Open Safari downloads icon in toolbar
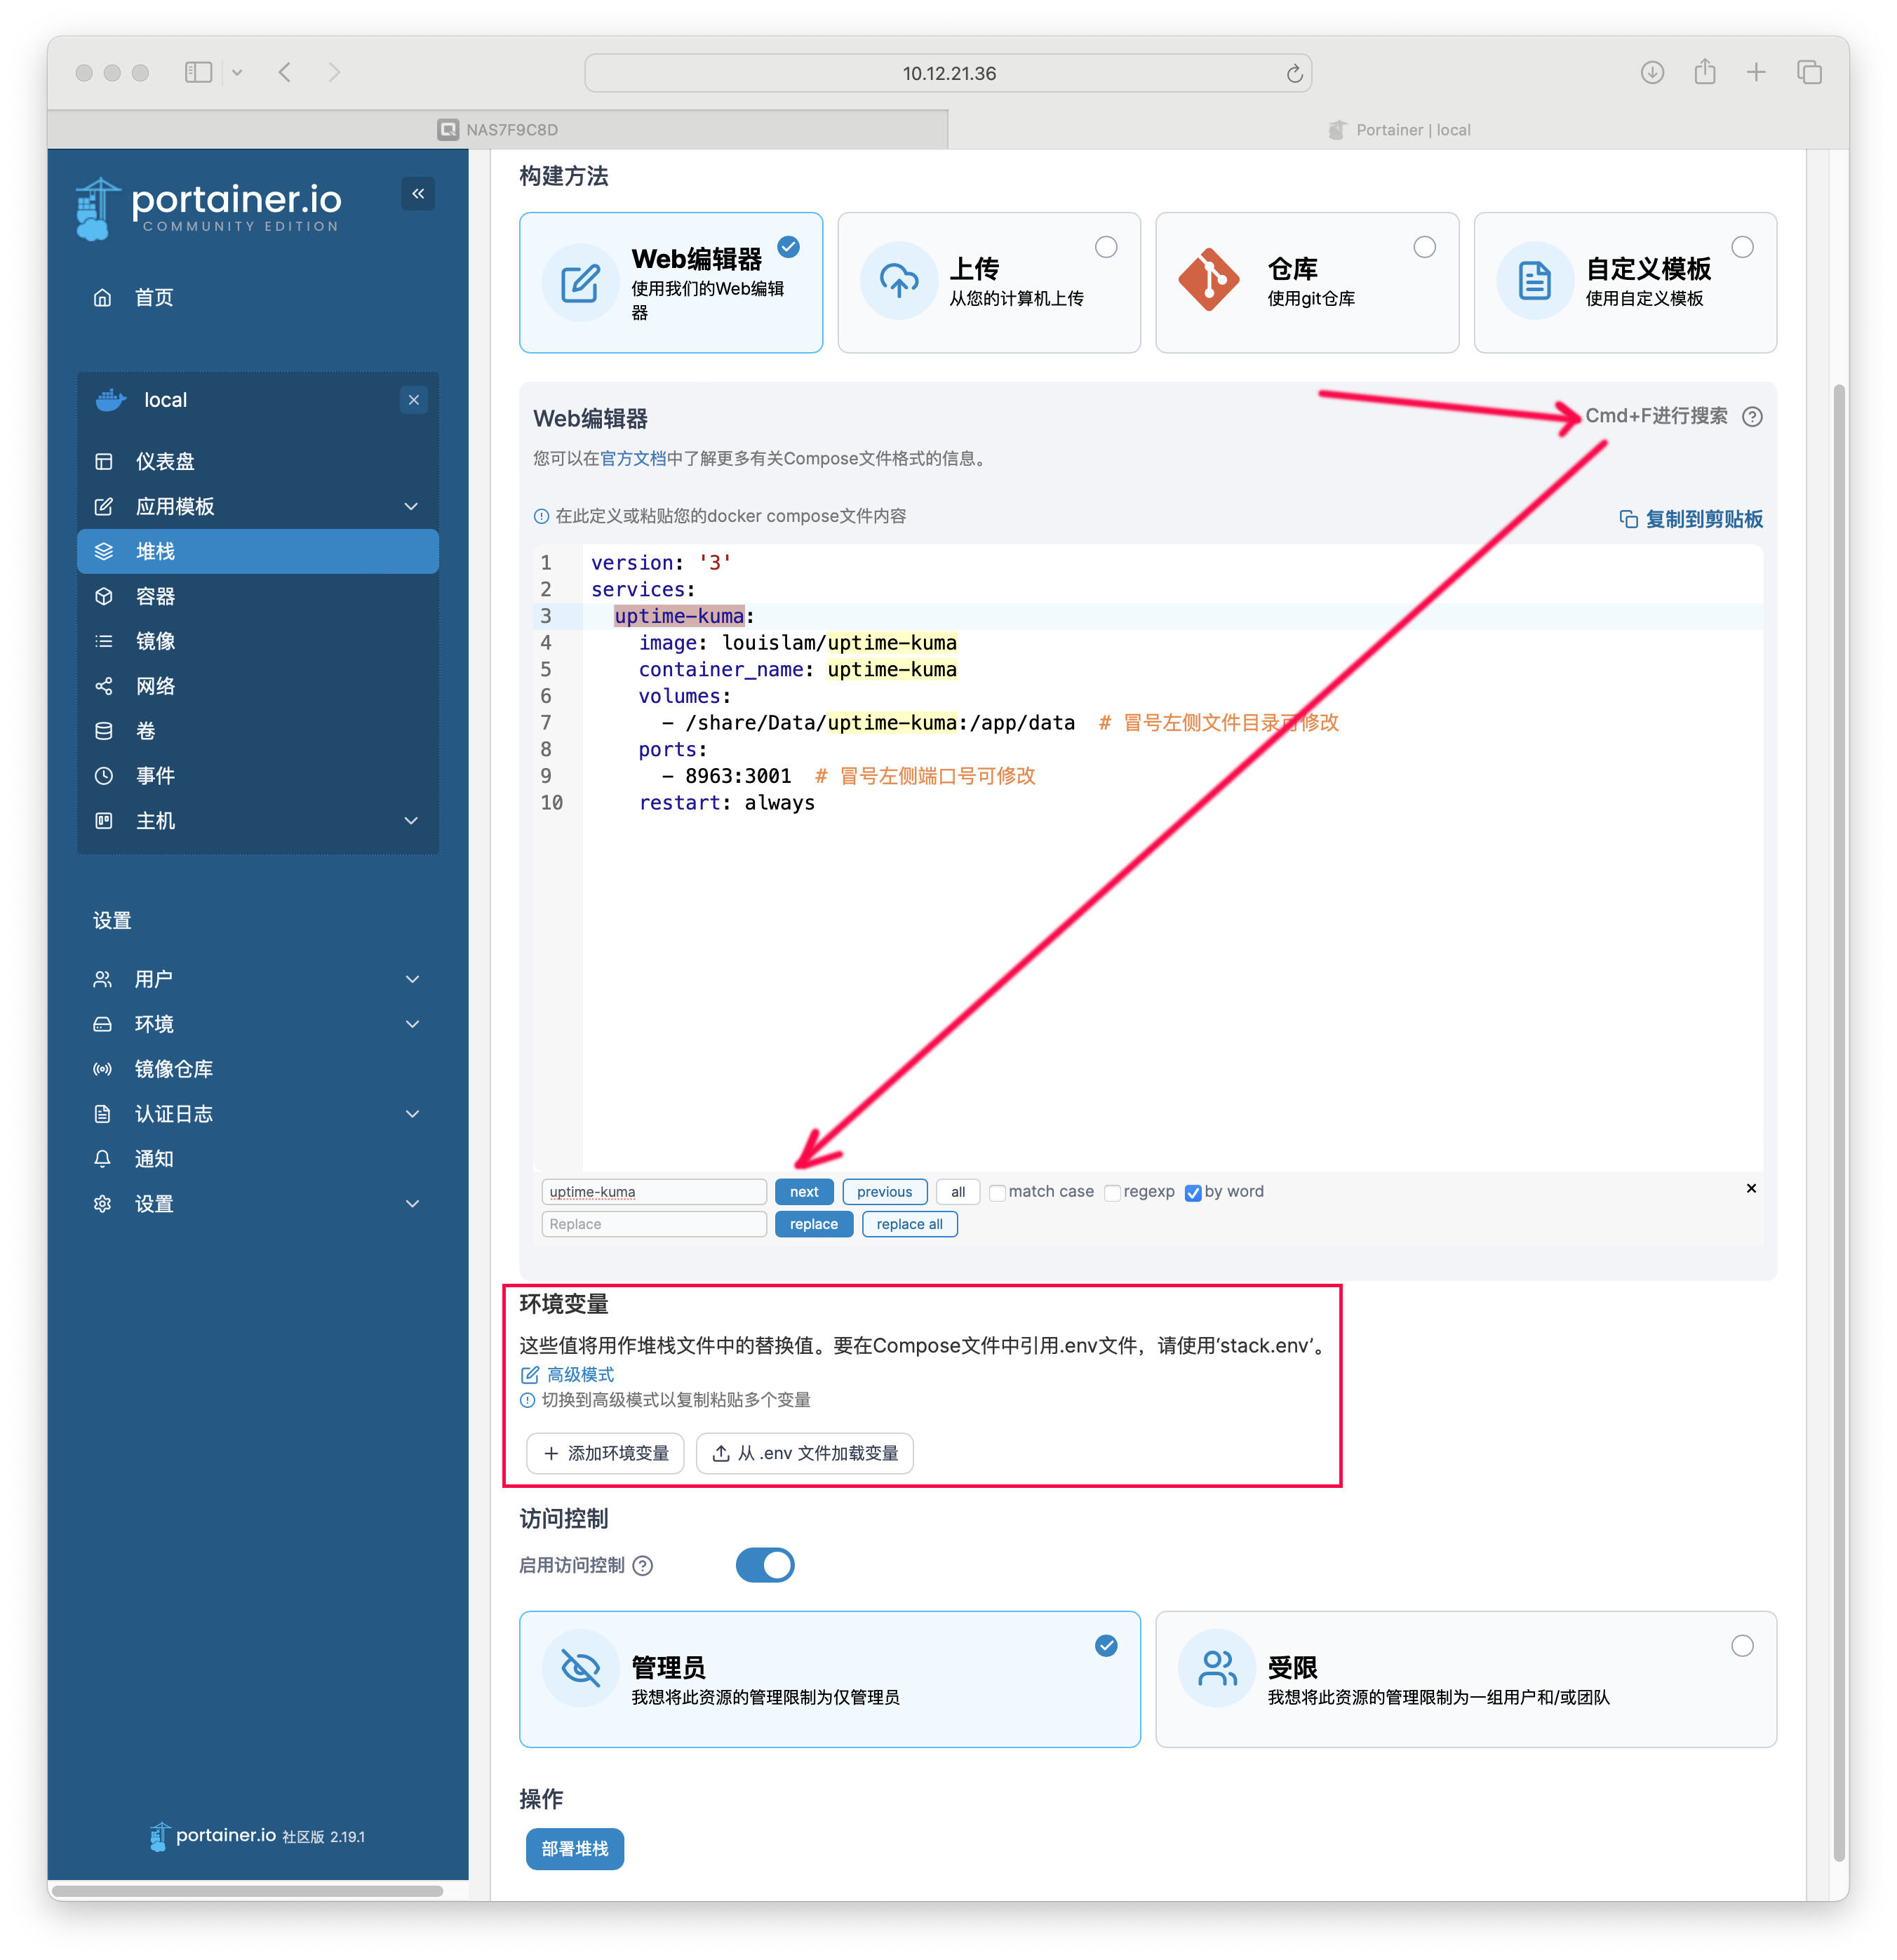1897x1960 pixels. click(x=1652, y=72)
